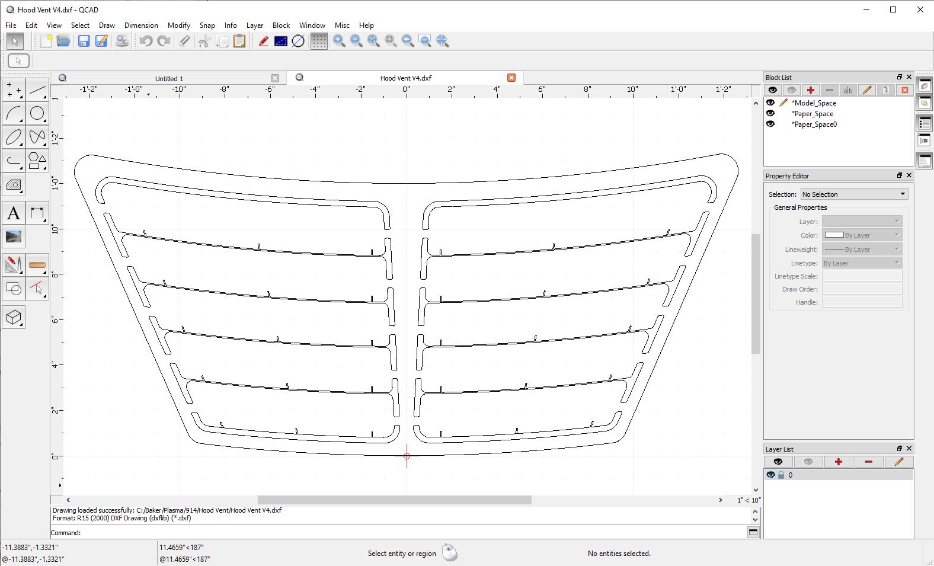Click the Save file icon
The image size is (934, 566).
point(84,41)
